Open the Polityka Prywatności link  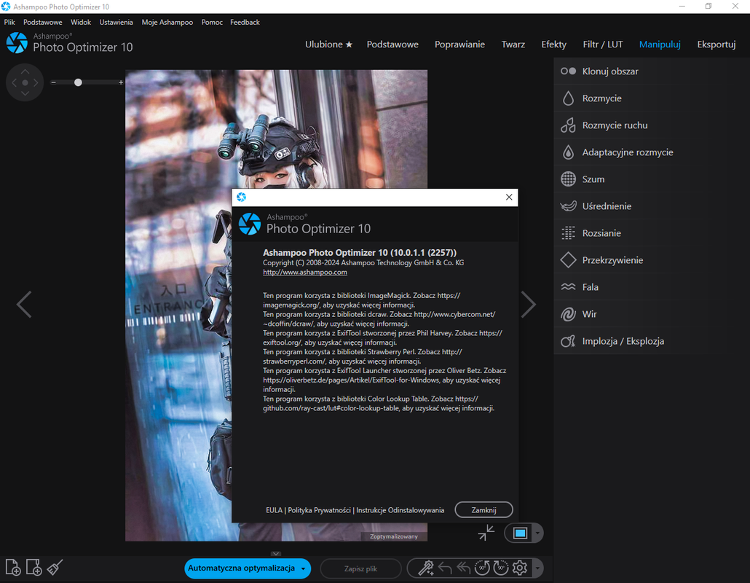[319, 510]
